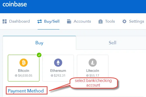
Task: Click the Bitcoin price $4,030.05
Action: (x=24, y=75)
